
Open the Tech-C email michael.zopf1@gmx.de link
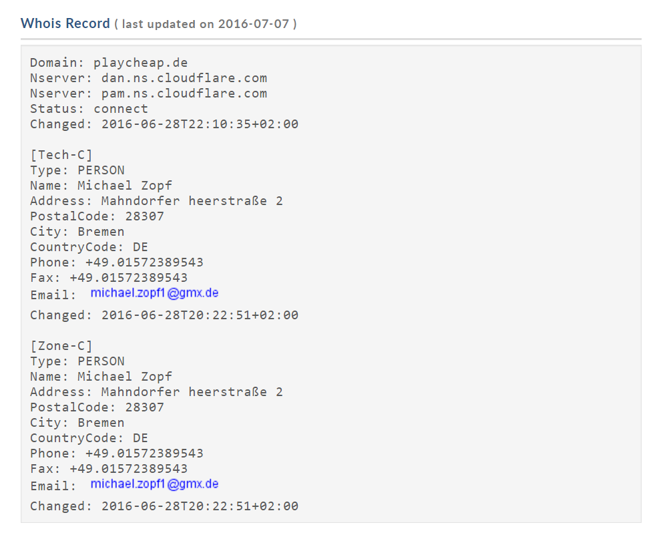[x=154, y=293]
